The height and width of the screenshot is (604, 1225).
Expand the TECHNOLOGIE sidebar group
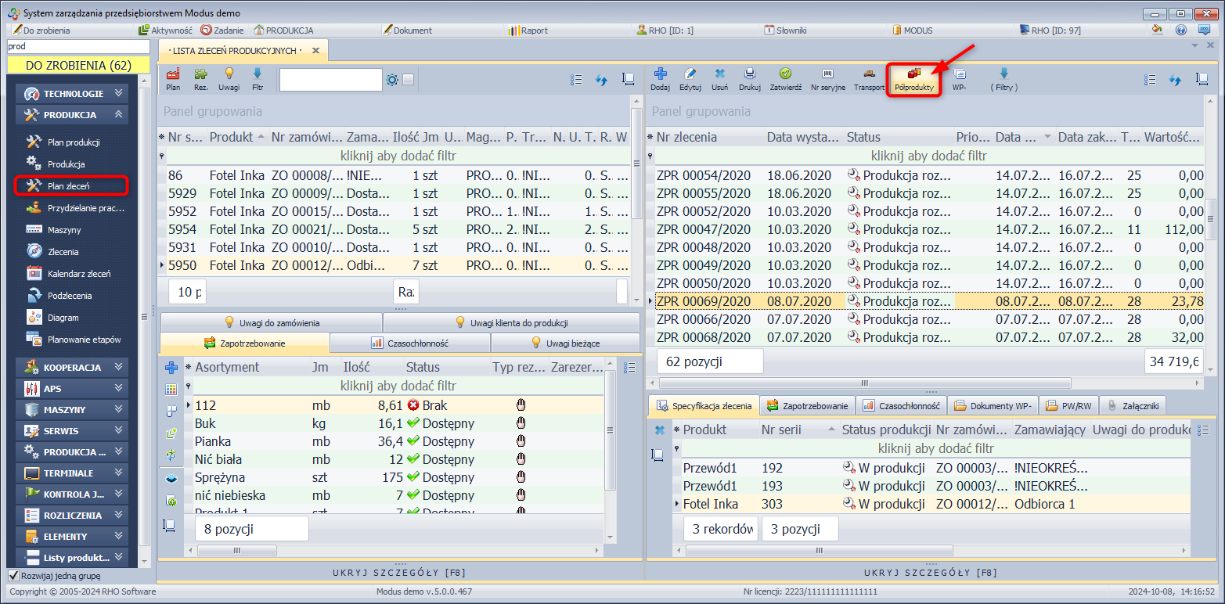point(74,94)
